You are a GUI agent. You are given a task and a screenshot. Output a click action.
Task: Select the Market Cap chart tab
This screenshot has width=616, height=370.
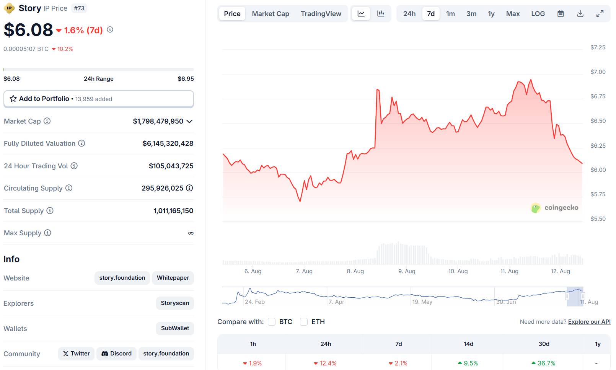coord(271,14)
